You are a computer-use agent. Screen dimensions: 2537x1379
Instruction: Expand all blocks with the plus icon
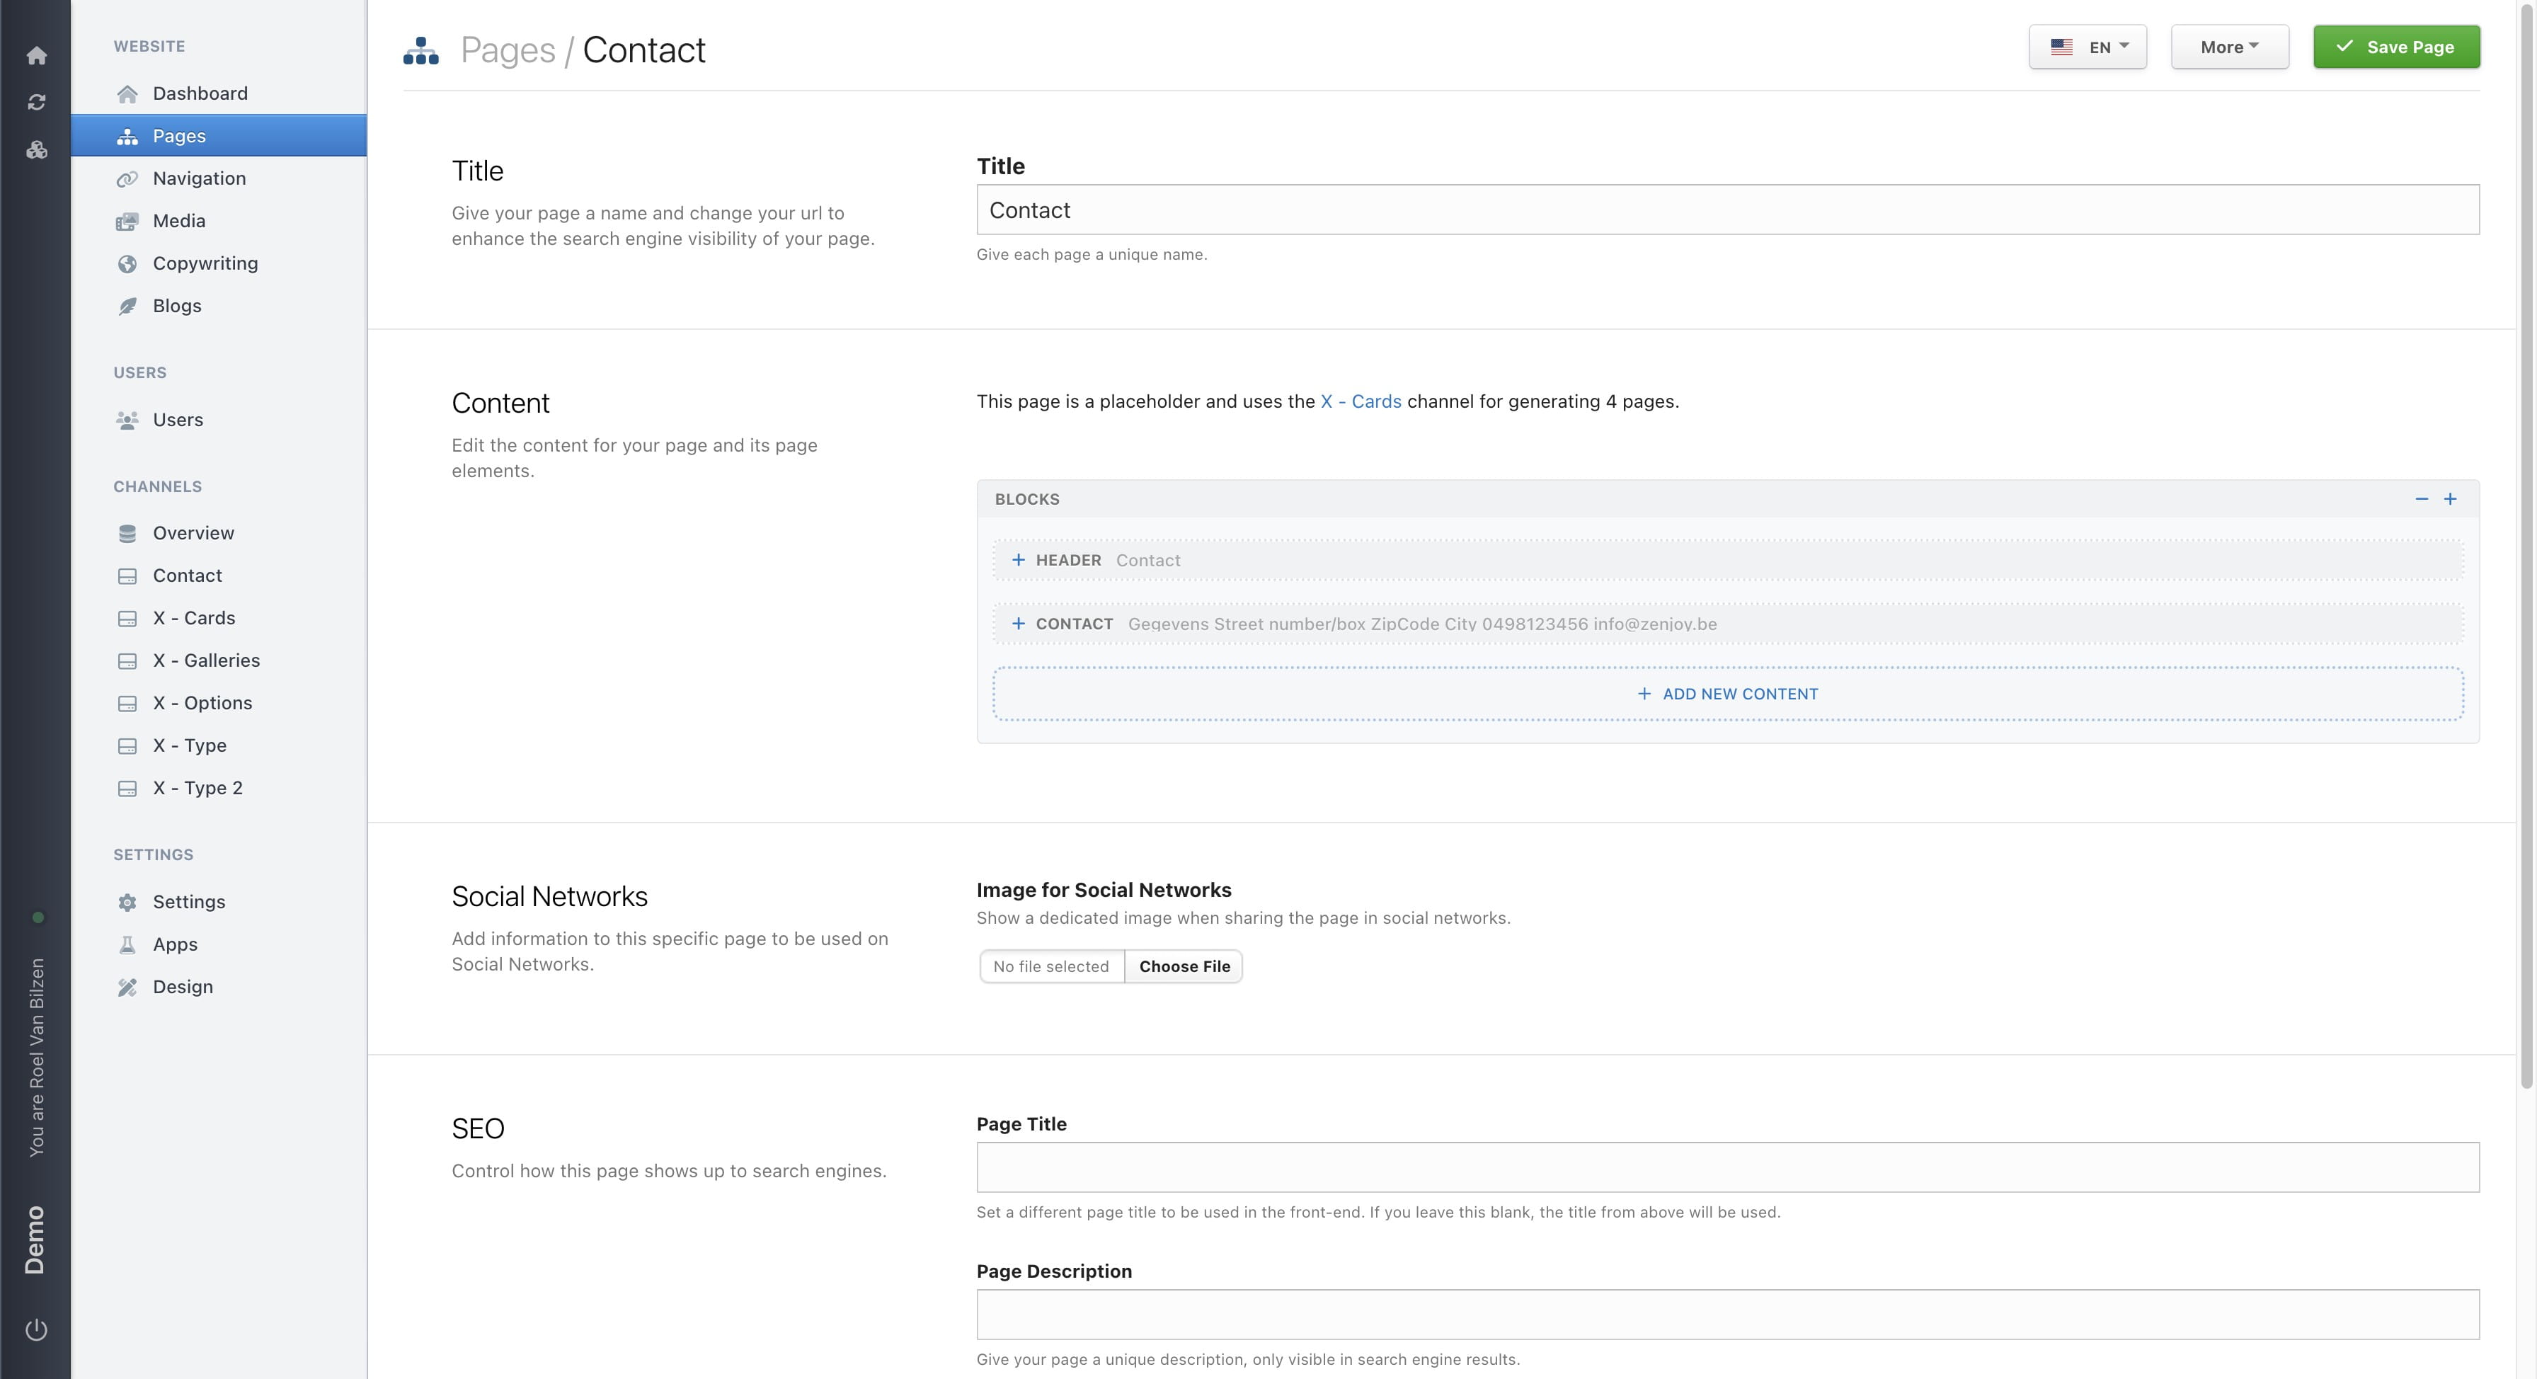point(2451,498)
